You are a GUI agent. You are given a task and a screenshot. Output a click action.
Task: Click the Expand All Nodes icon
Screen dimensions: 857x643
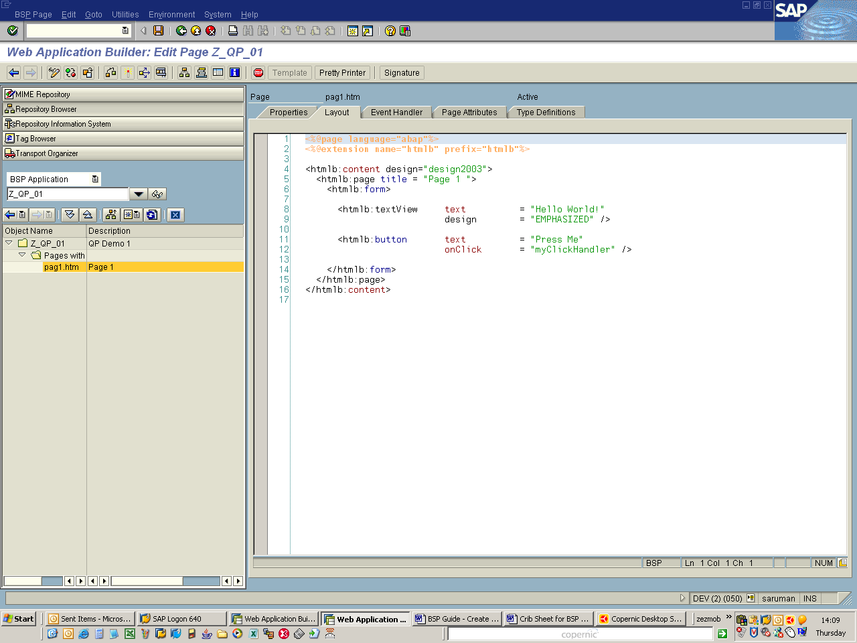(x=70, y=214)
